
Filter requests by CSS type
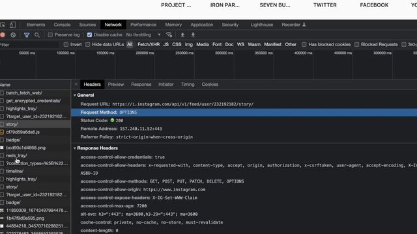point(177,45)
